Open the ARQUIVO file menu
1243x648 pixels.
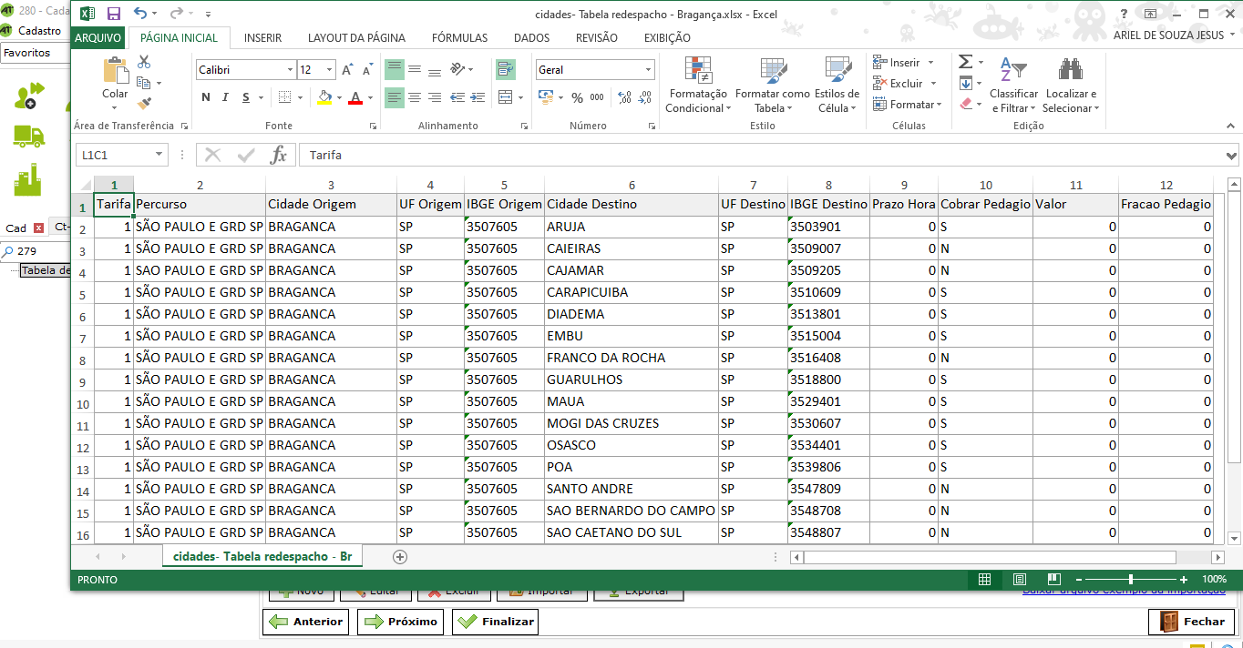(98, 38)
